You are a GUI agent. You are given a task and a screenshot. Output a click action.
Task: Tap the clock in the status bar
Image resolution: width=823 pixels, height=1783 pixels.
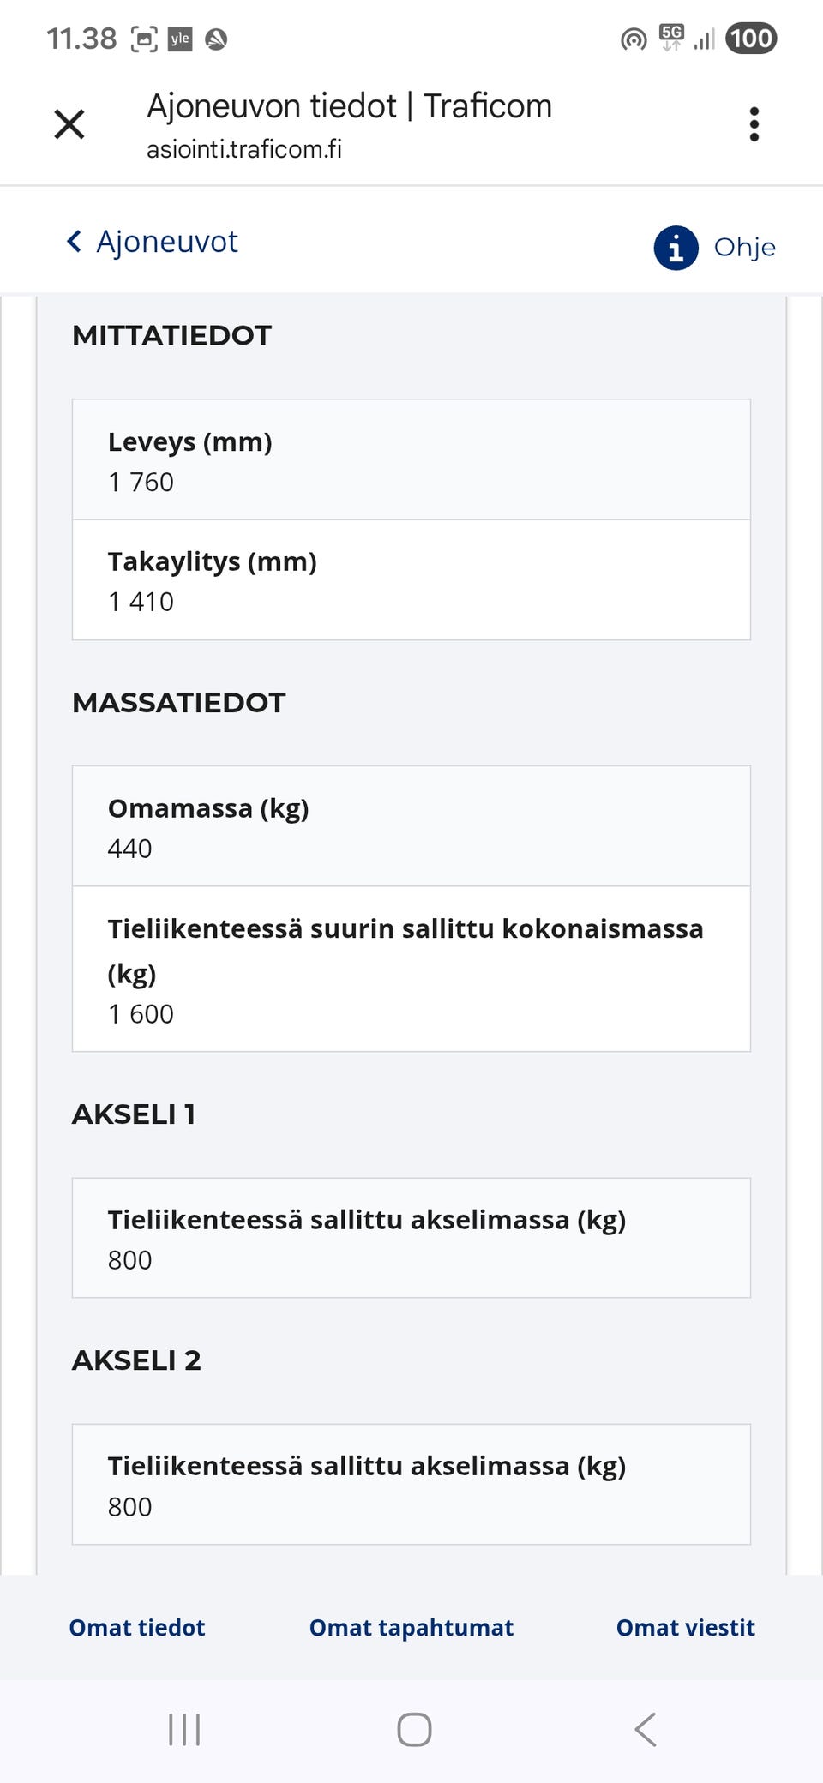(82, 37)
